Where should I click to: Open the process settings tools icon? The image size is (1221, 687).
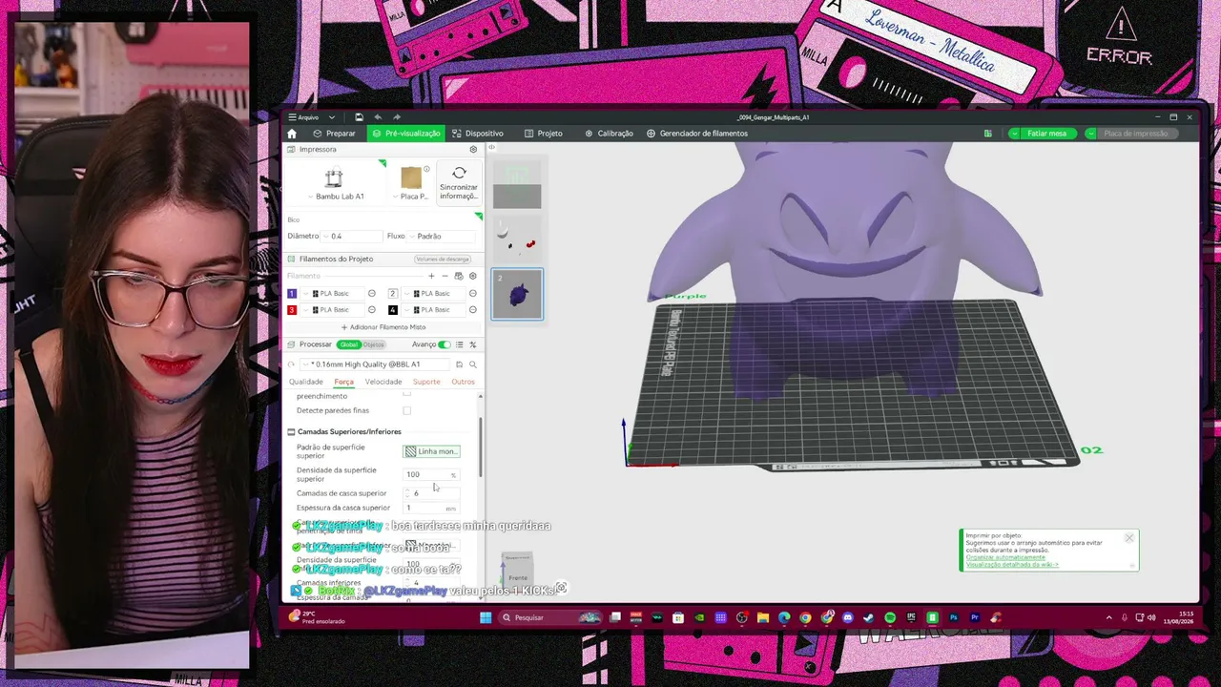point(472,344)
